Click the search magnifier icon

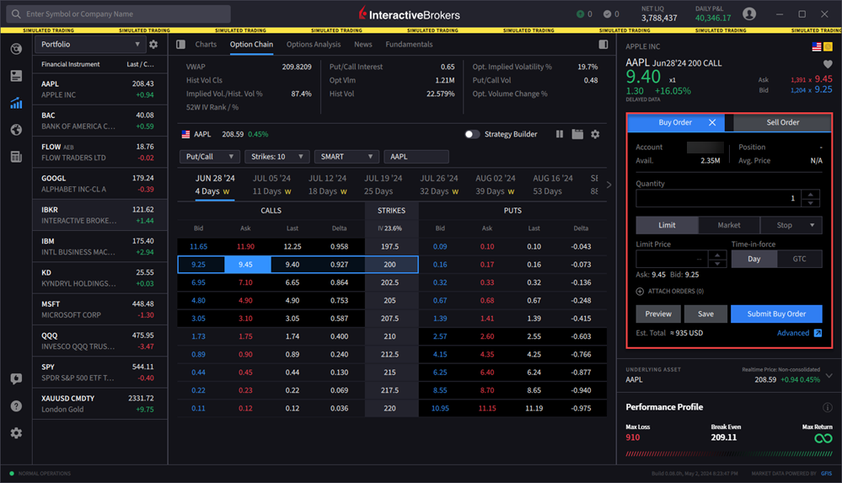pos(16,14)
